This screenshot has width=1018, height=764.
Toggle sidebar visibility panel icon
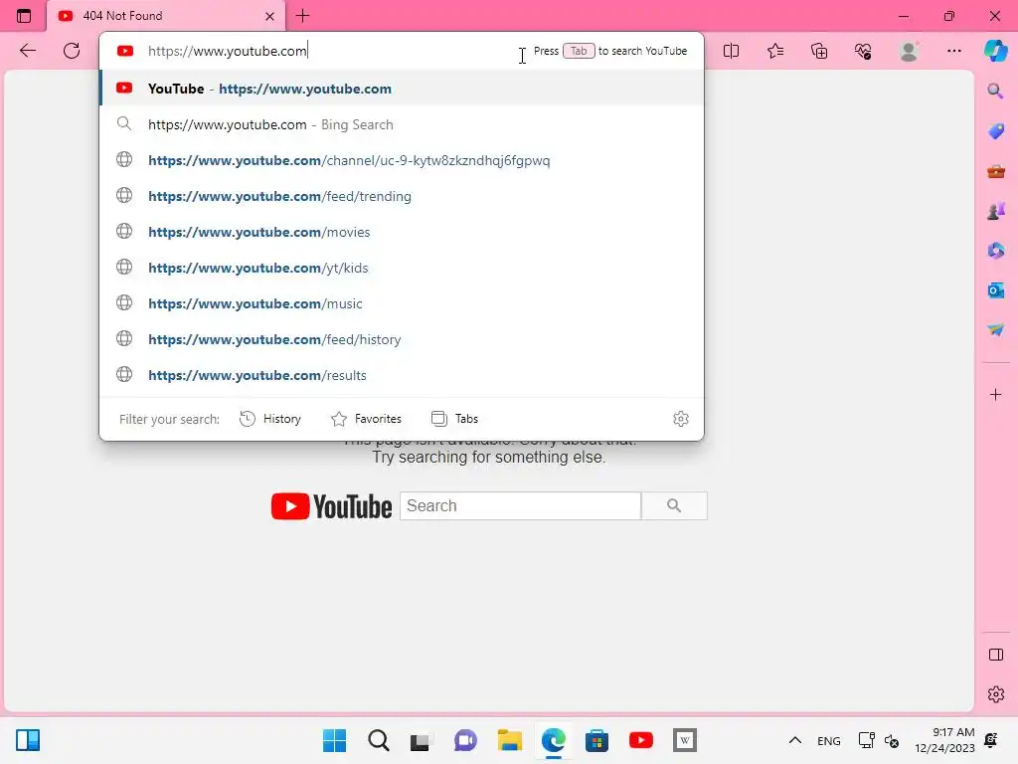[x=995, y=655]
